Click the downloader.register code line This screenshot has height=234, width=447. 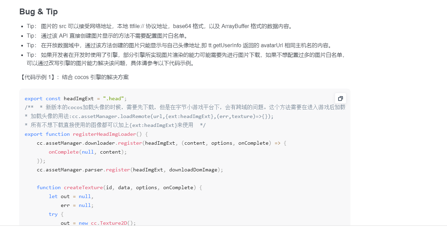click(162, 143)
